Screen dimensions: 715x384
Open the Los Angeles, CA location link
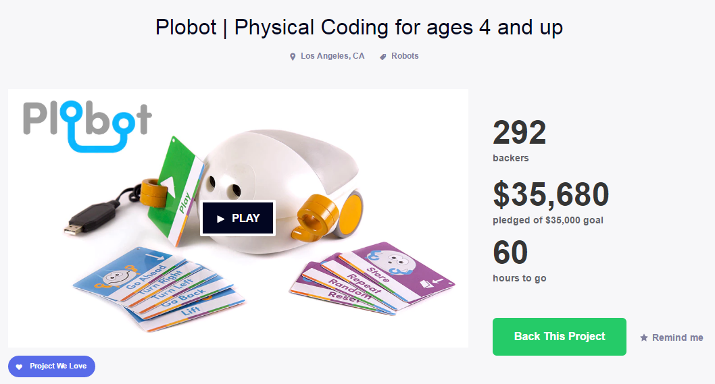(332, 56)
